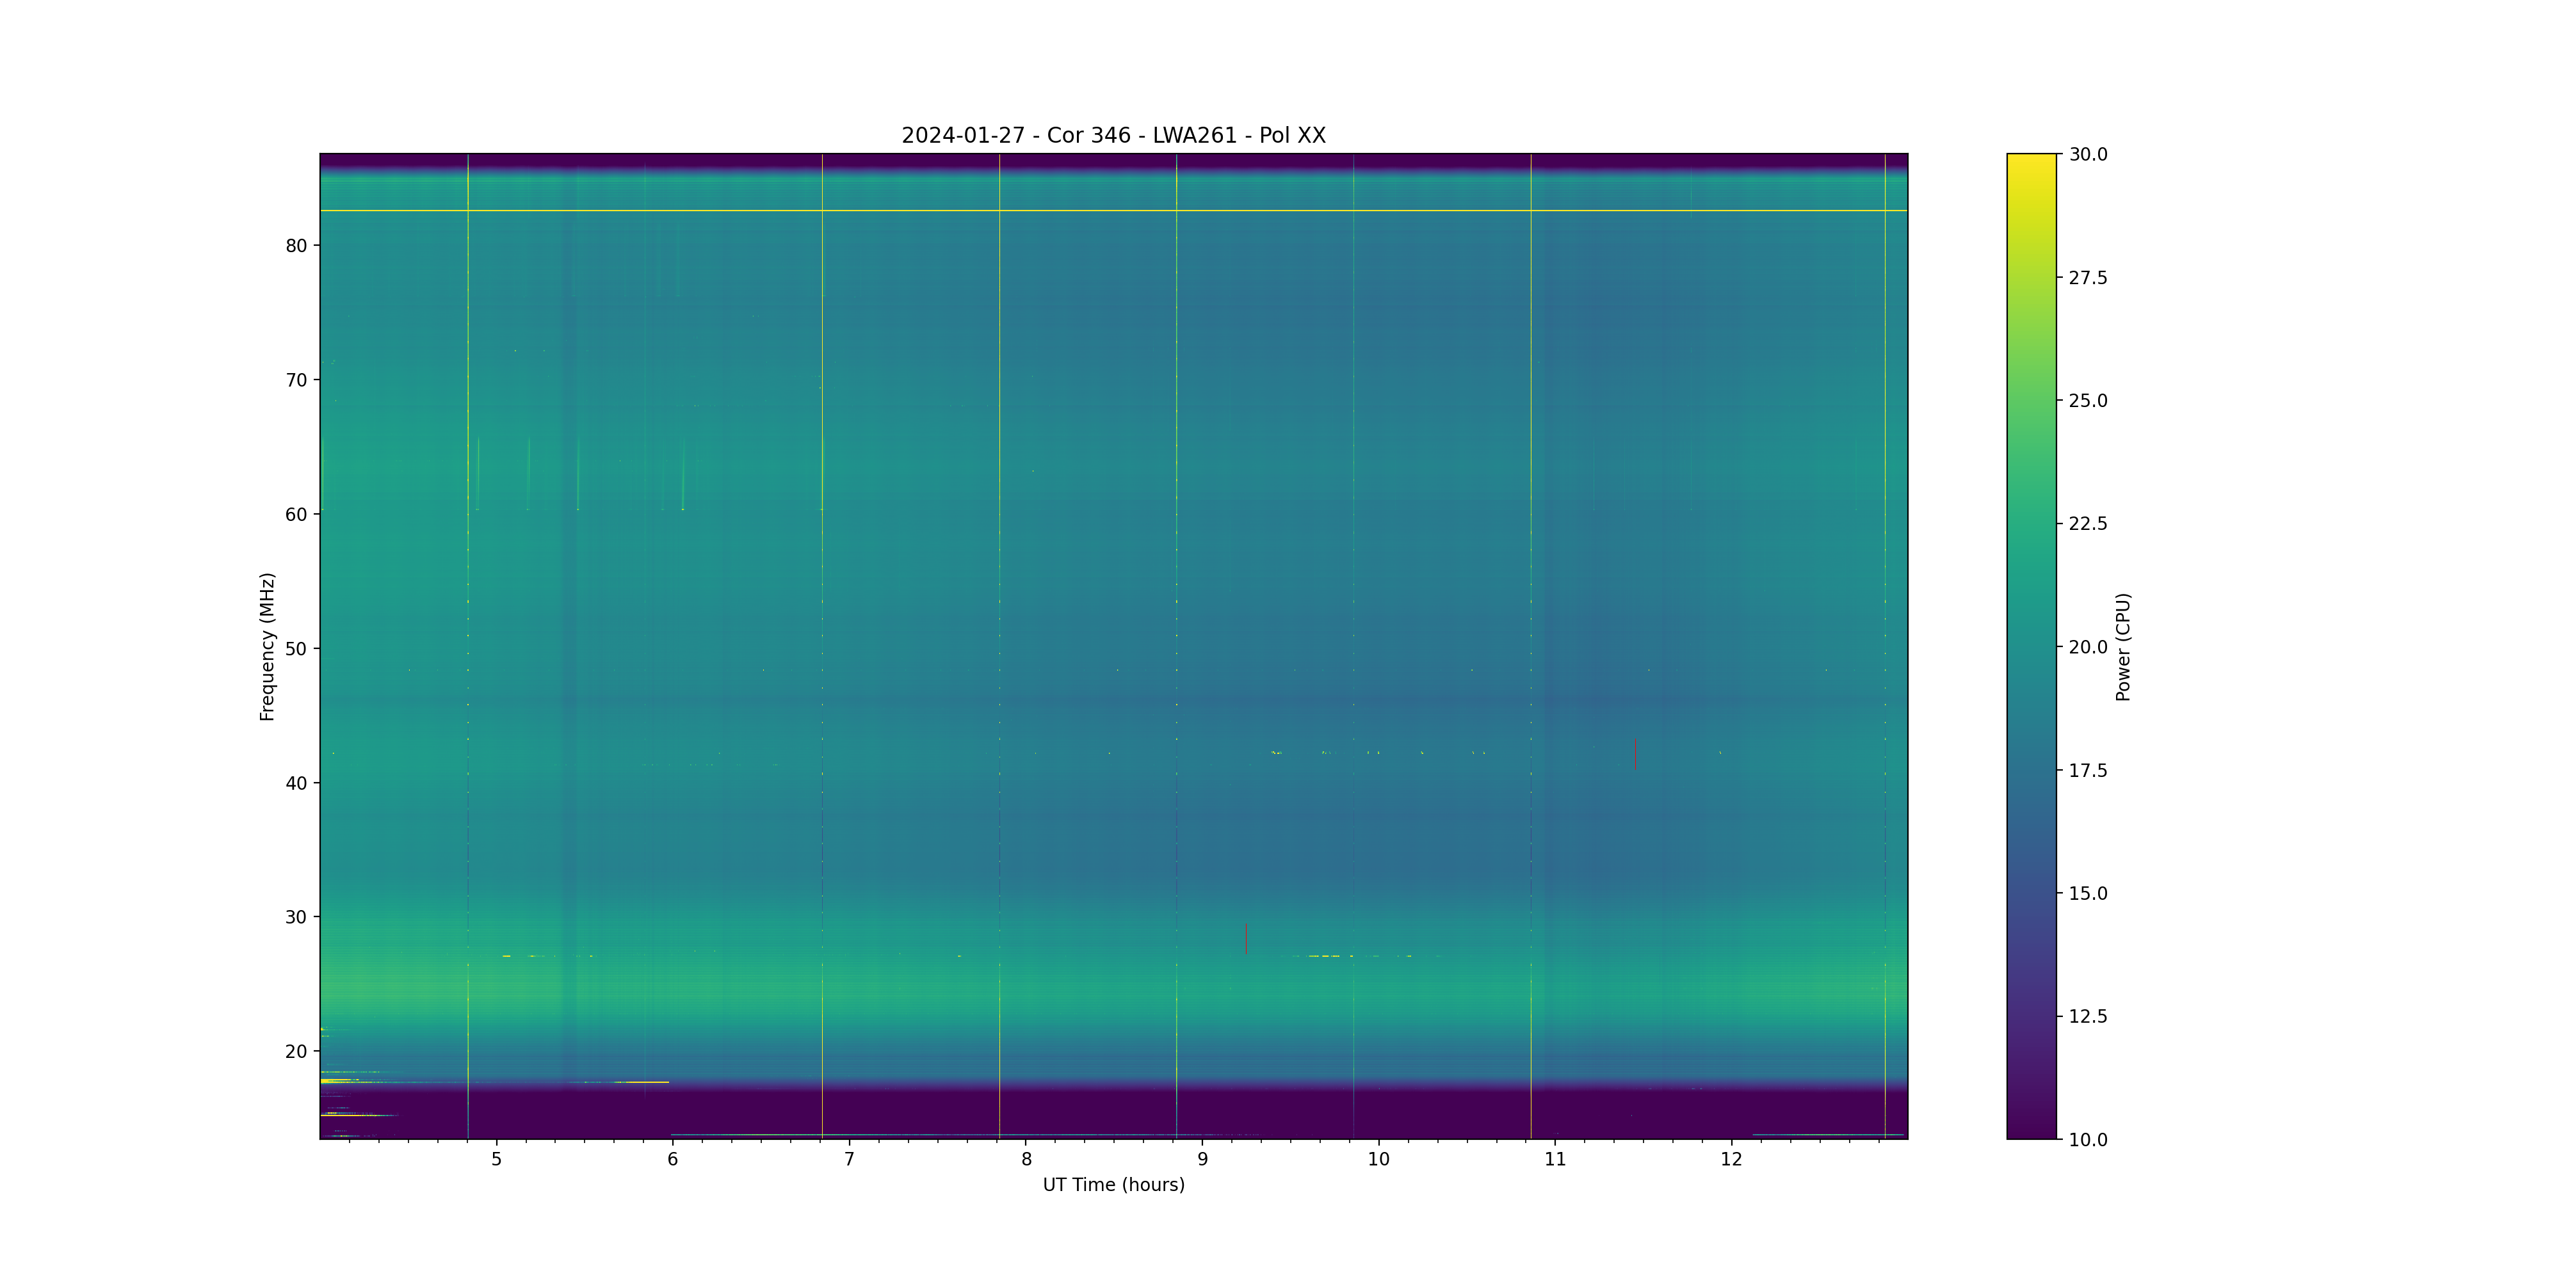Click y-axis tick label 20

pyautogui.click(x=296, y=1052)
